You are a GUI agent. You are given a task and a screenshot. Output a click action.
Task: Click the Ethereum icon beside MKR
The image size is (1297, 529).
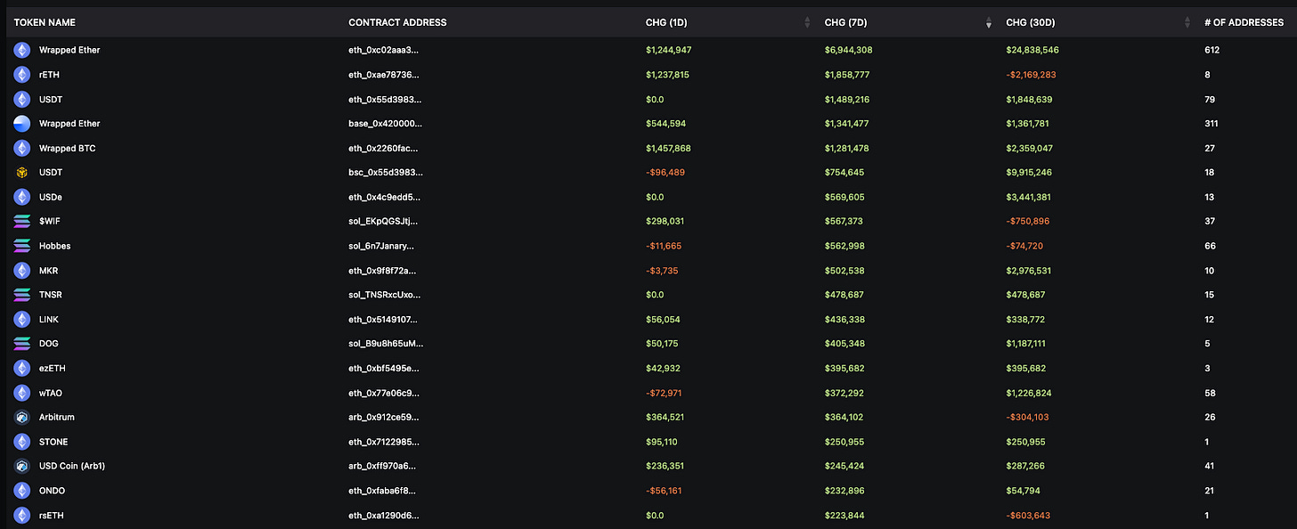click(x=21, y=271)
